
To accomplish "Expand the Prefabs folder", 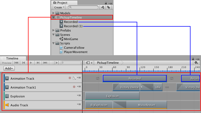I will tap(54, 30).
